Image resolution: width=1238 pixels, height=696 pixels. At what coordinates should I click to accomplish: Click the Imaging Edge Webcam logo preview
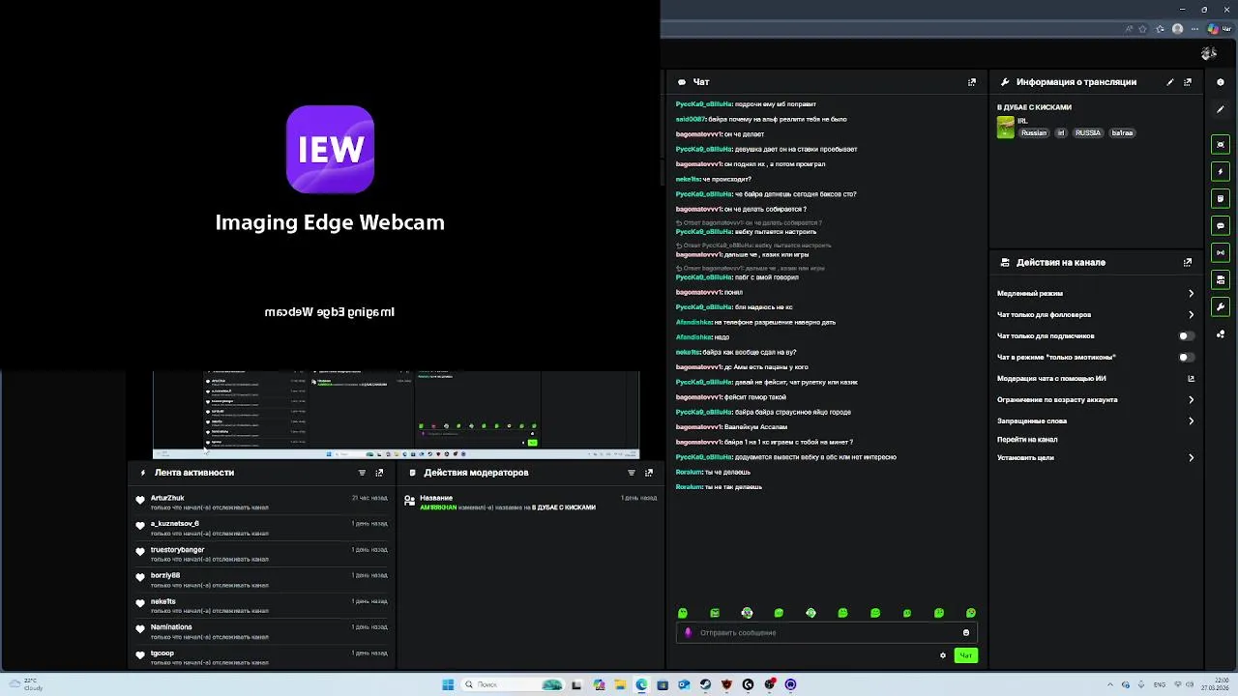point(330,150)
